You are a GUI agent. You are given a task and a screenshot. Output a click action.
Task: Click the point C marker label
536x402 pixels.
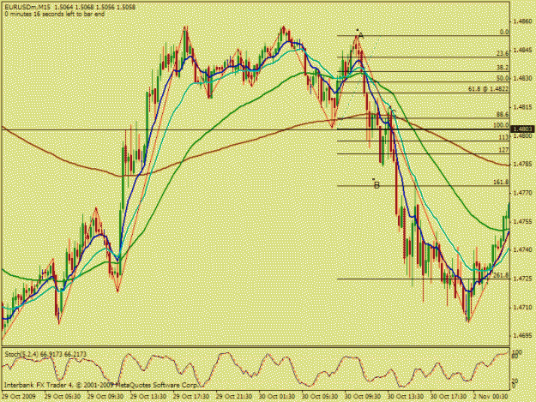coord(393,112)
